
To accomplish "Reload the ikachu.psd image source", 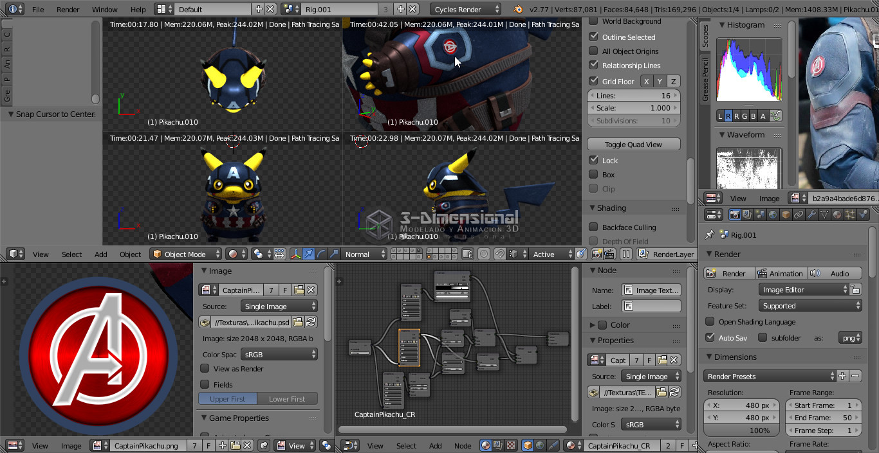I will 311,322.
